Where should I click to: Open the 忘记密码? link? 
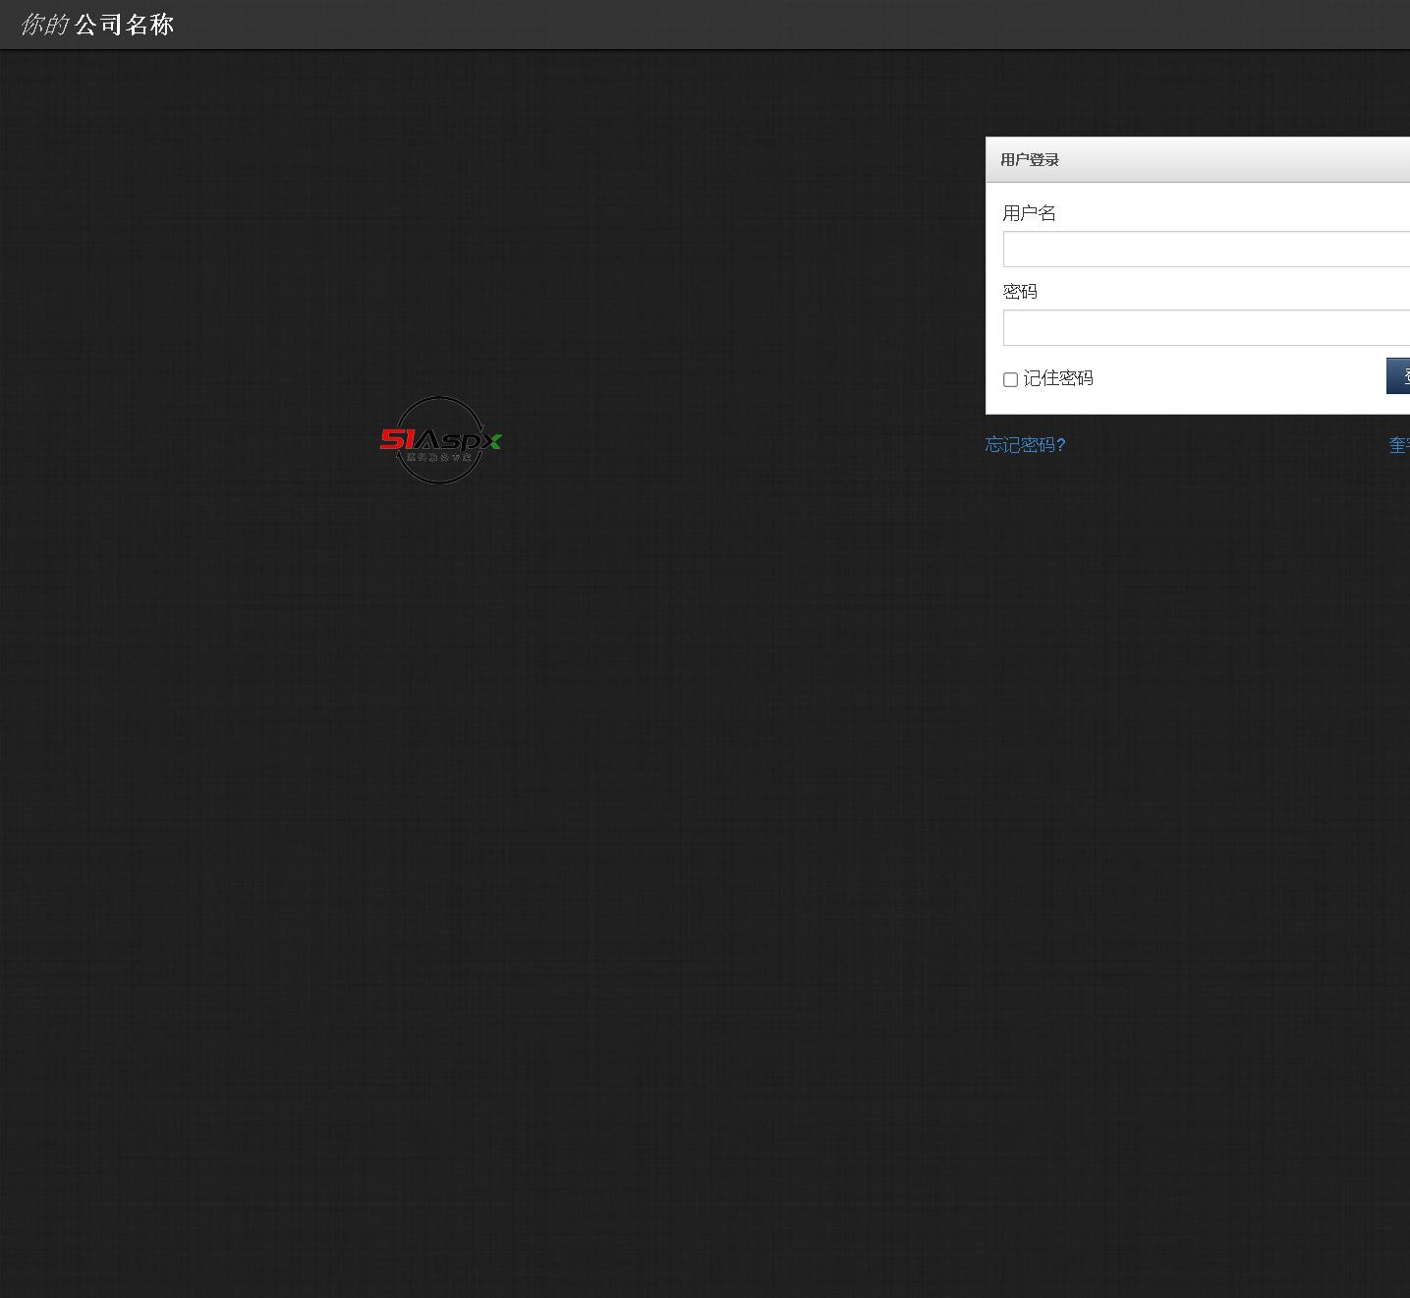[x=1025, y=445]
